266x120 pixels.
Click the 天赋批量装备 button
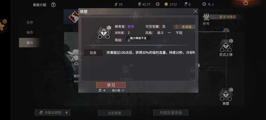point(171,112)
